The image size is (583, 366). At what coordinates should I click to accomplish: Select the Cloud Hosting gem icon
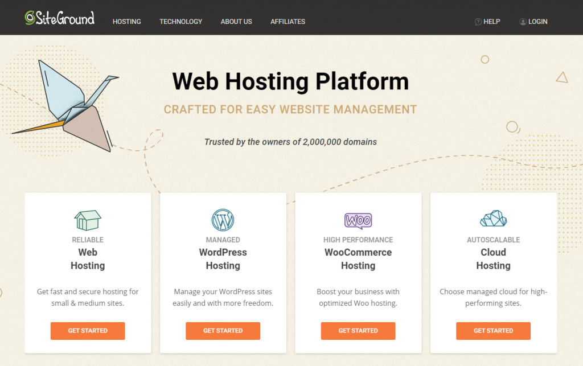(x=493, y=219)
